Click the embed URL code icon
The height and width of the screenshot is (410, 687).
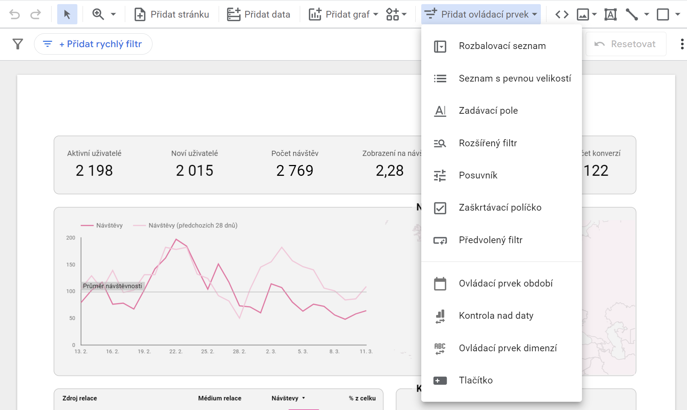562,15
